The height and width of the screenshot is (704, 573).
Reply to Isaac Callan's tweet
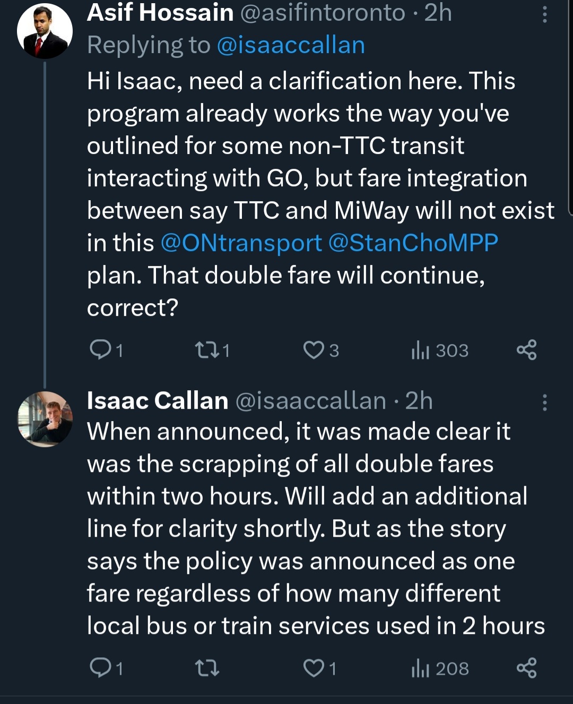pos(100,668)
